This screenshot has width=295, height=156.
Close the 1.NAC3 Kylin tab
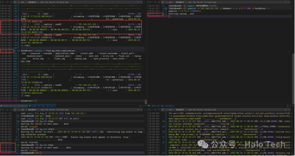pos(174,106)
